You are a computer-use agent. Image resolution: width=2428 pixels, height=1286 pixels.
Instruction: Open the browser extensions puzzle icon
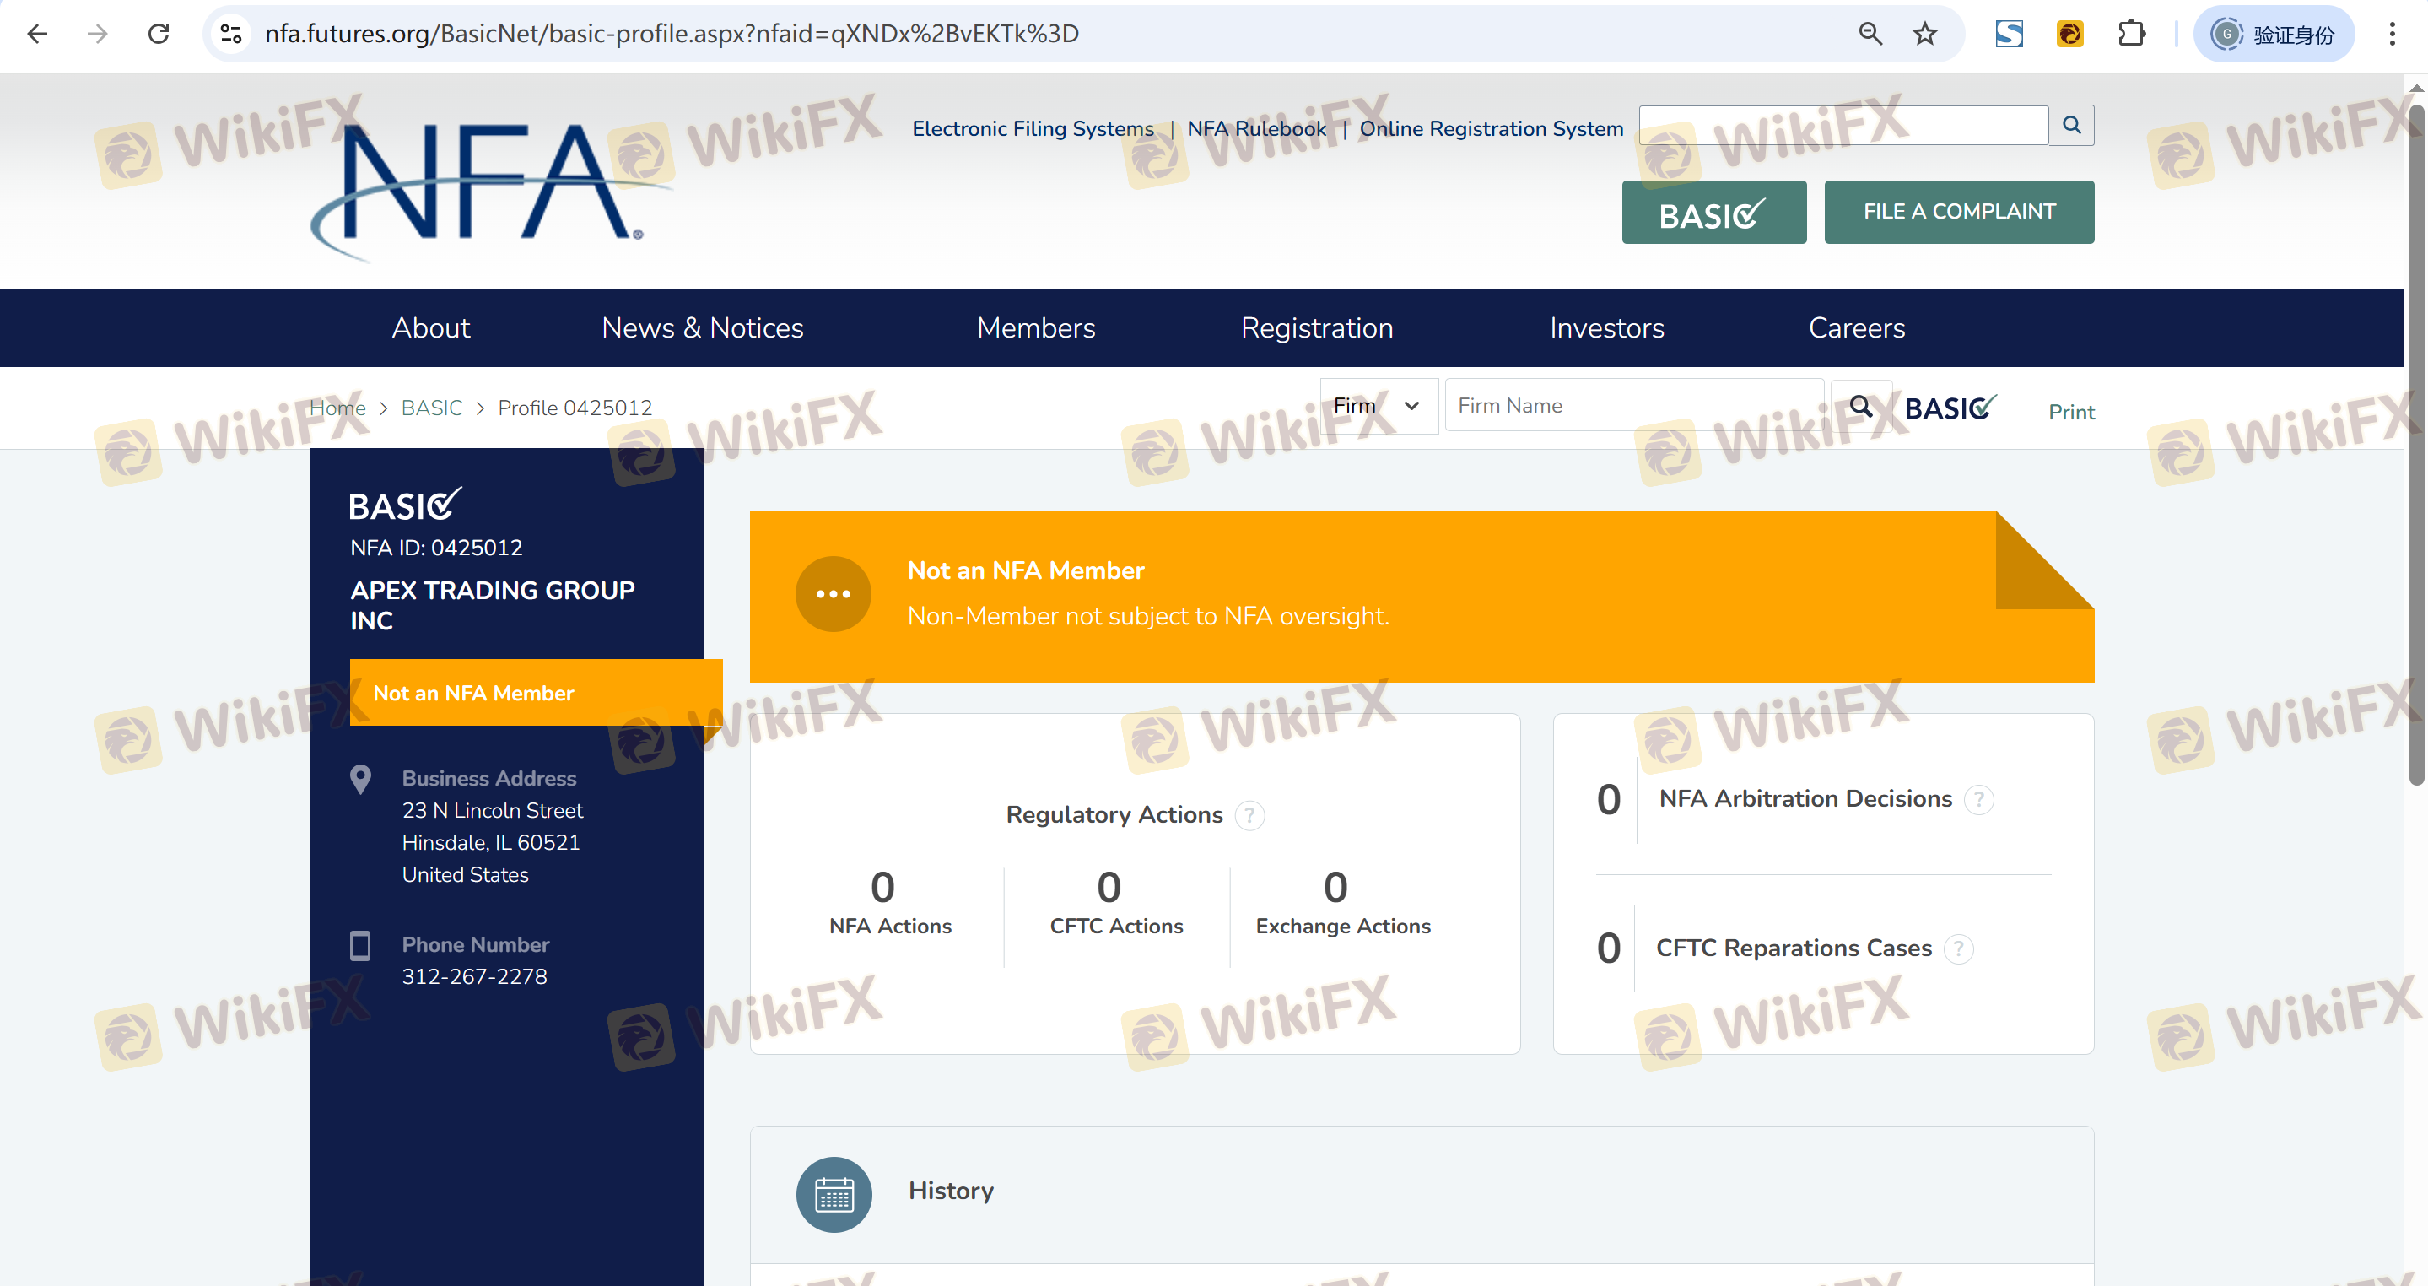pos(2130,34)
